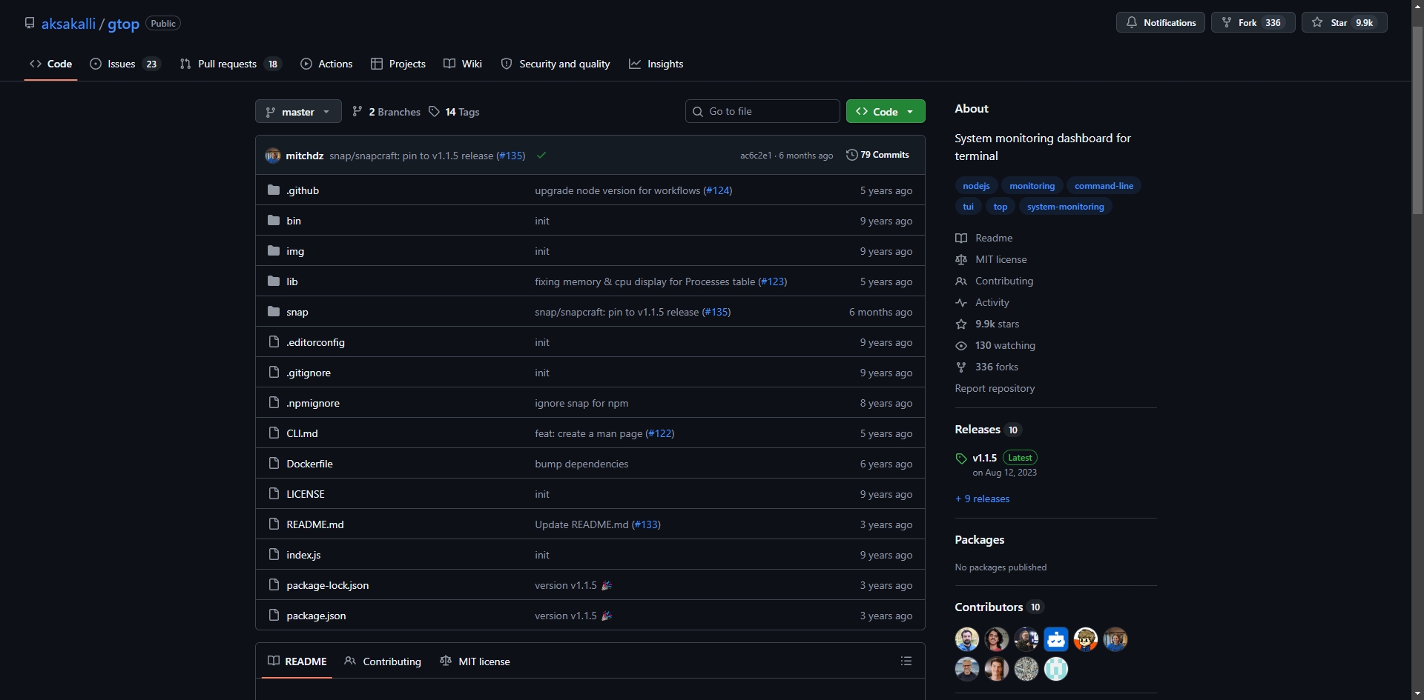Open the package-lock.json file
1424x700 pixels.
point(328,585)
